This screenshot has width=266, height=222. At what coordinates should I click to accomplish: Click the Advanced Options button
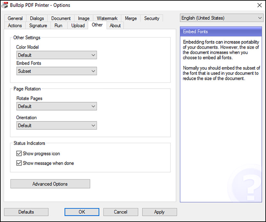coord(50,184)
